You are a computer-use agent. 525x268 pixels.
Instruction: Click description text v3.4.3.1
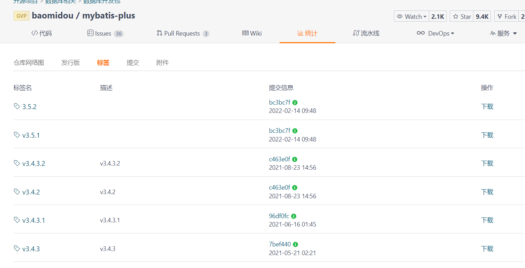click(x=110, y=220)
